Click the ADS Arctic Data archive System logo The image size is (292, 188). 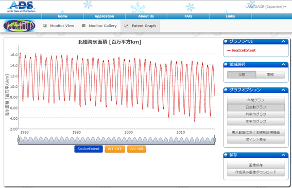[21, 7]
